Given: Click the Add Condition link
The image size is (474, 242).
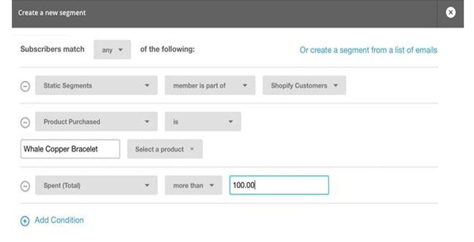Looking at the screenshot, I should (x=59, y=220).
